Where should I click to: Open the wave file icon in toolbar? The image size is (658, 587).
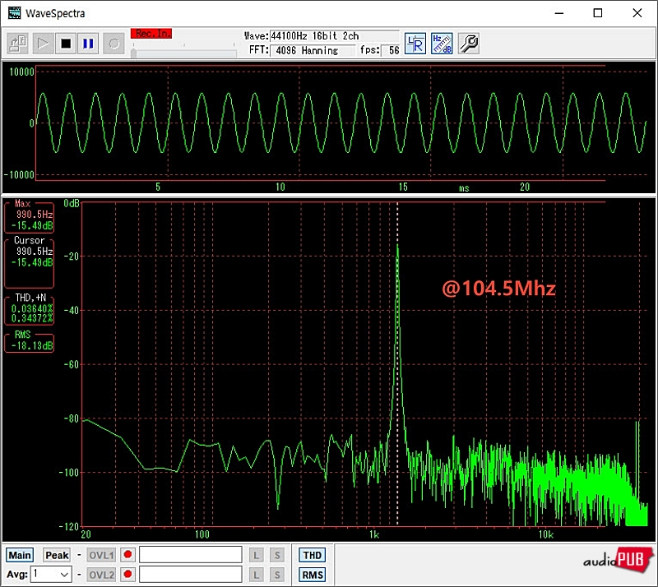coord(17,44)
